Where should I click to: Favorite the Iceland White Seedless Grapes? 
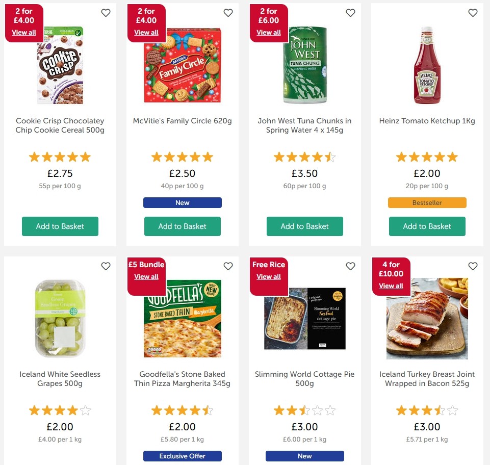tap(106, 266)
